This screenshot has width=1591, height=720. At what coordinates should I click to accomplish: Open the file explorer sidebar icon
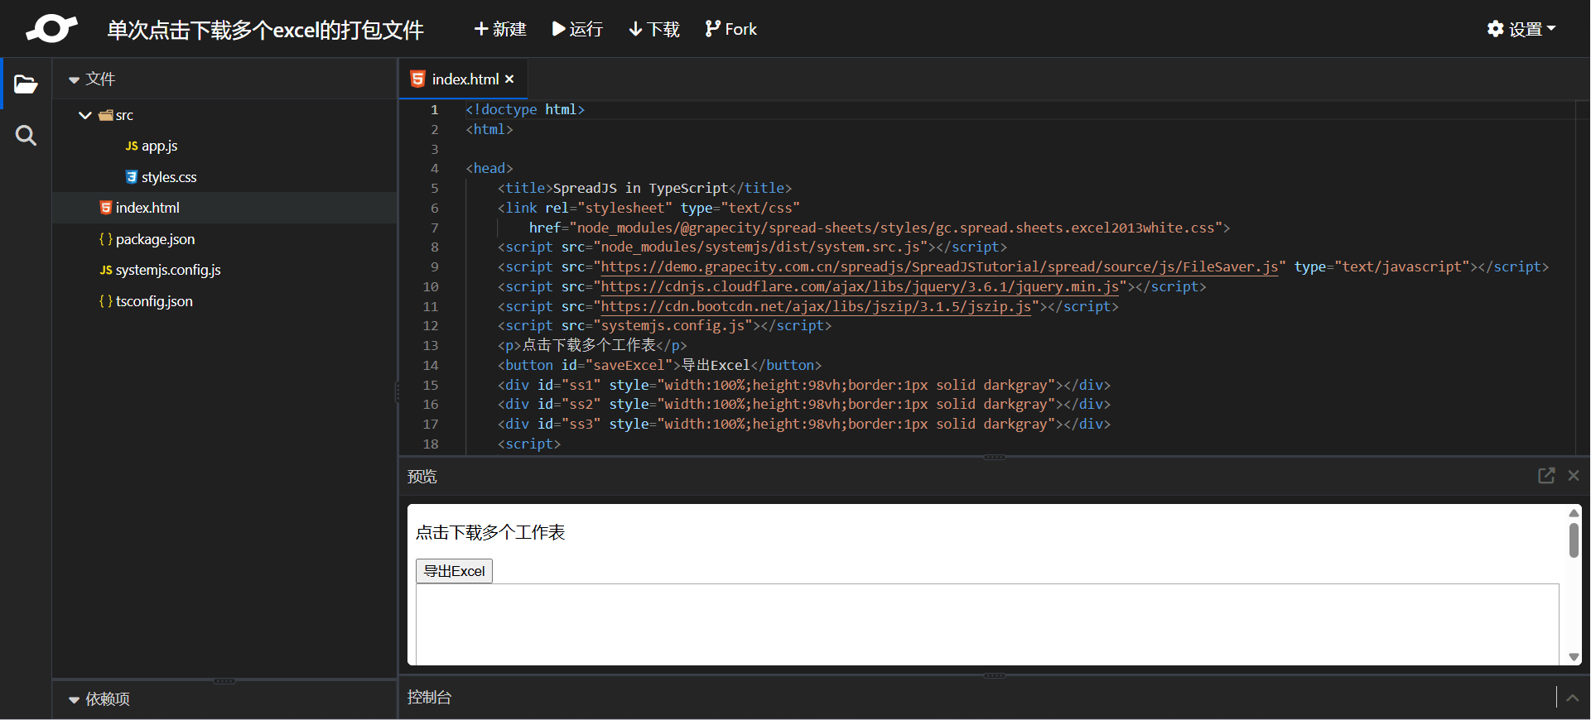pyautogui.click(x=26, y=84)
